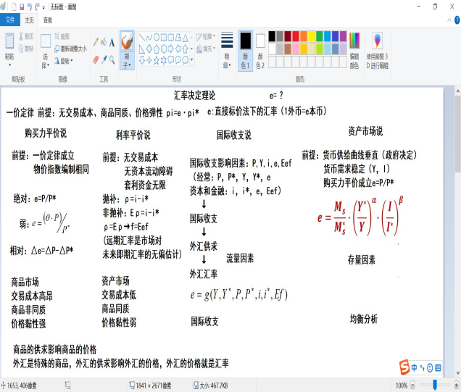The height and width of the screenshot is (392, 461).
Task: Click the Resize (重新调整大小) button
Action: tap(70, 49)
